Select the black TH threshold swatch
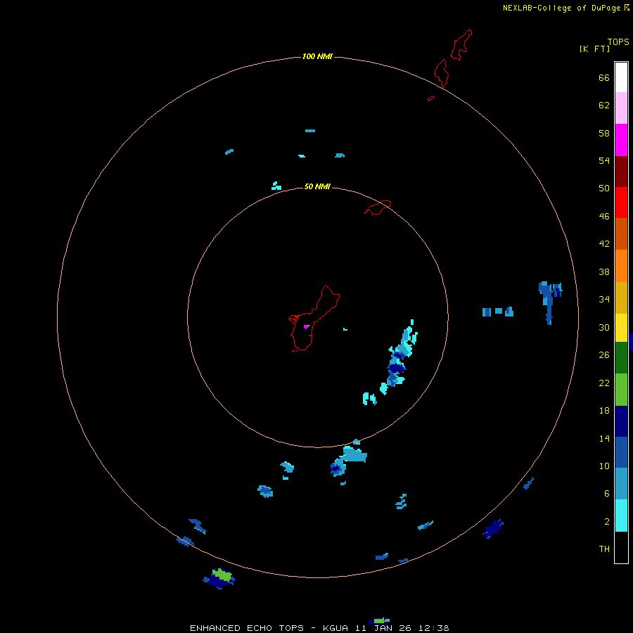Viewport: 633px width, 633px height. point(621,547)
